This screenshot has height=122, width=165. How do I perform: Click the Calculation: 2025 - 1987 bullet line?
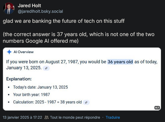coord(47,102)
